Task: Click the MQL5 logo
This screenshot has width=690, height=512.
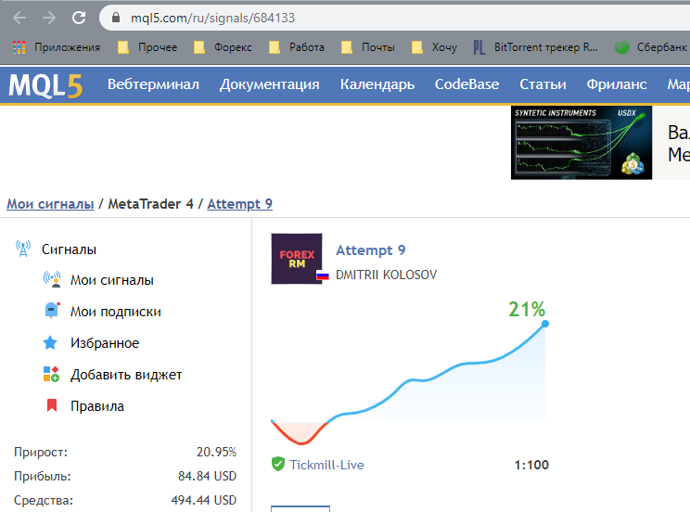Action: [45, 85]
